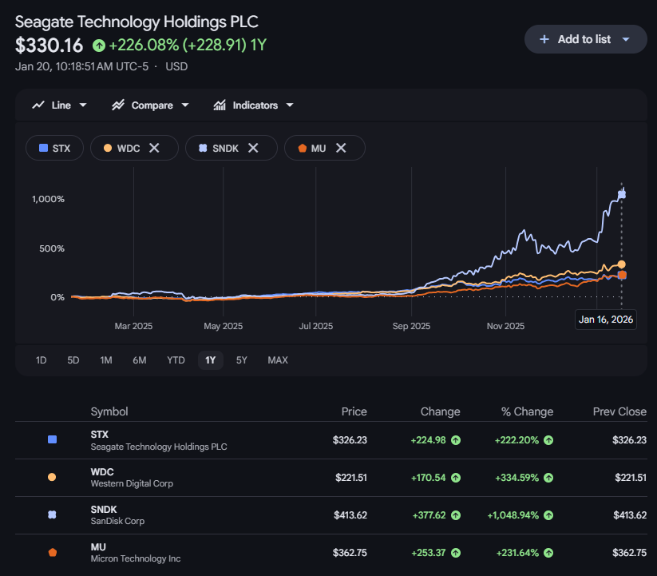The image size is (657, 576).
Task: Click the up-arrow icon beside +231.64%
Action: tap(548, 553)
